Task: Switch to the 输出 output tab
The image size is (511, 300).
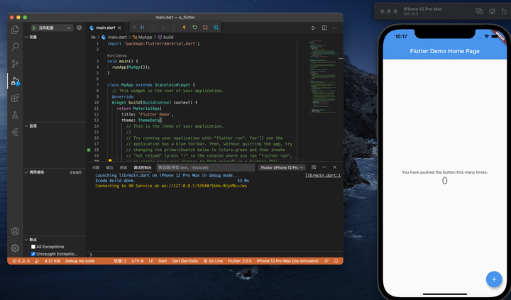Action: pyautogui.click(x=109, y=167)
